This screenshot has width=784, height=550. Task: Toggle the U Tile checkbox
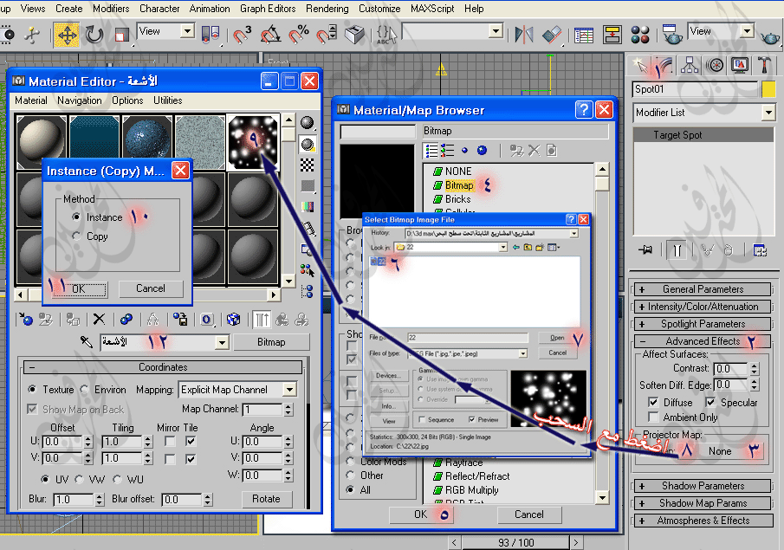[191, 442]
